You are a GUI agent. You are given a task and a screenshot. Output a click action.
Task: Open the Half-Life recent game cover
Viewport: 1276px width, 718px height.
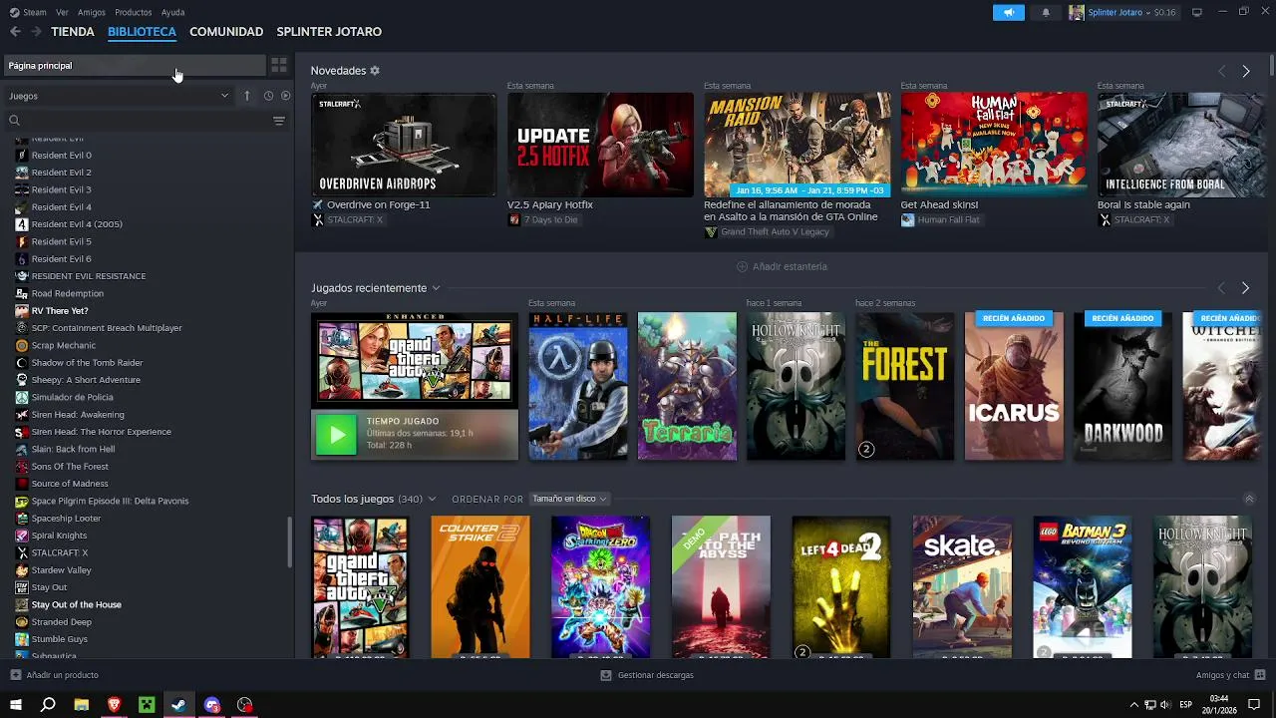pos(577,386)
